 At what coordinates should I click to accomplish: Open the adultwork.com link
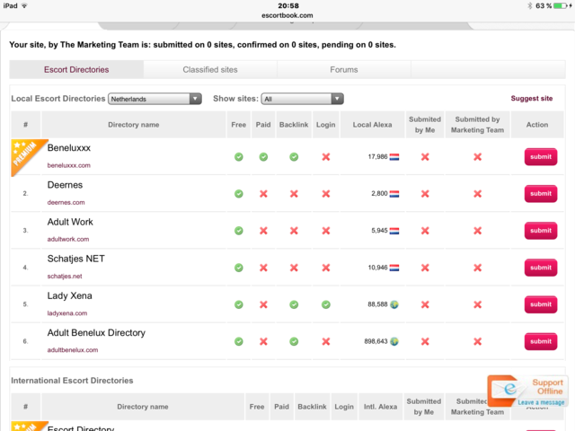point(68,240)
